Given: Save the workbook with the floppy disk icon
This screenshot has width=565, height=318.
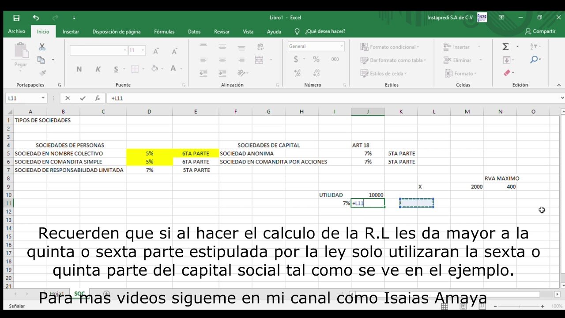Looking at the screenshot, I should (x=16, y=18).
